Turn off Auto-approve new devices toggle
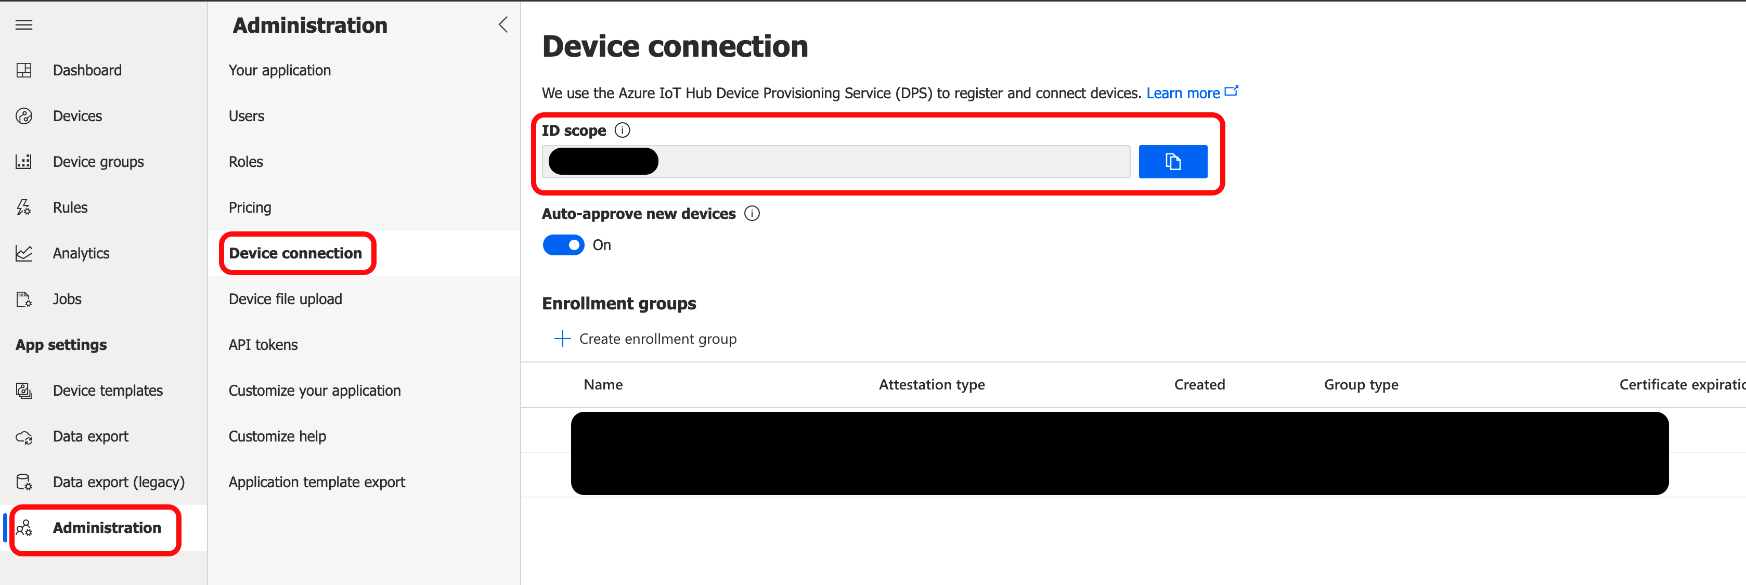Image resolution: width=1746 pixels, height=585 pixels. click(x=563, y=245)
